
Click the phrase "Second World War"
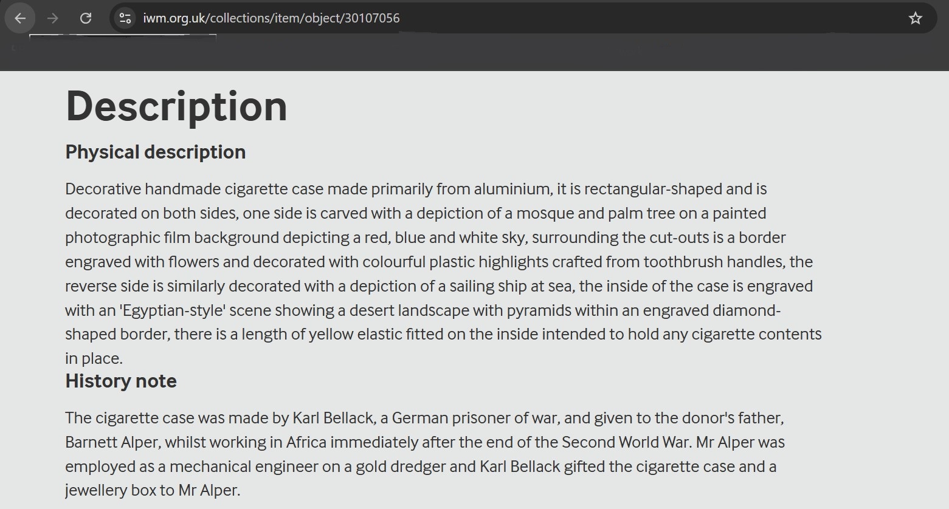(626, 442)
